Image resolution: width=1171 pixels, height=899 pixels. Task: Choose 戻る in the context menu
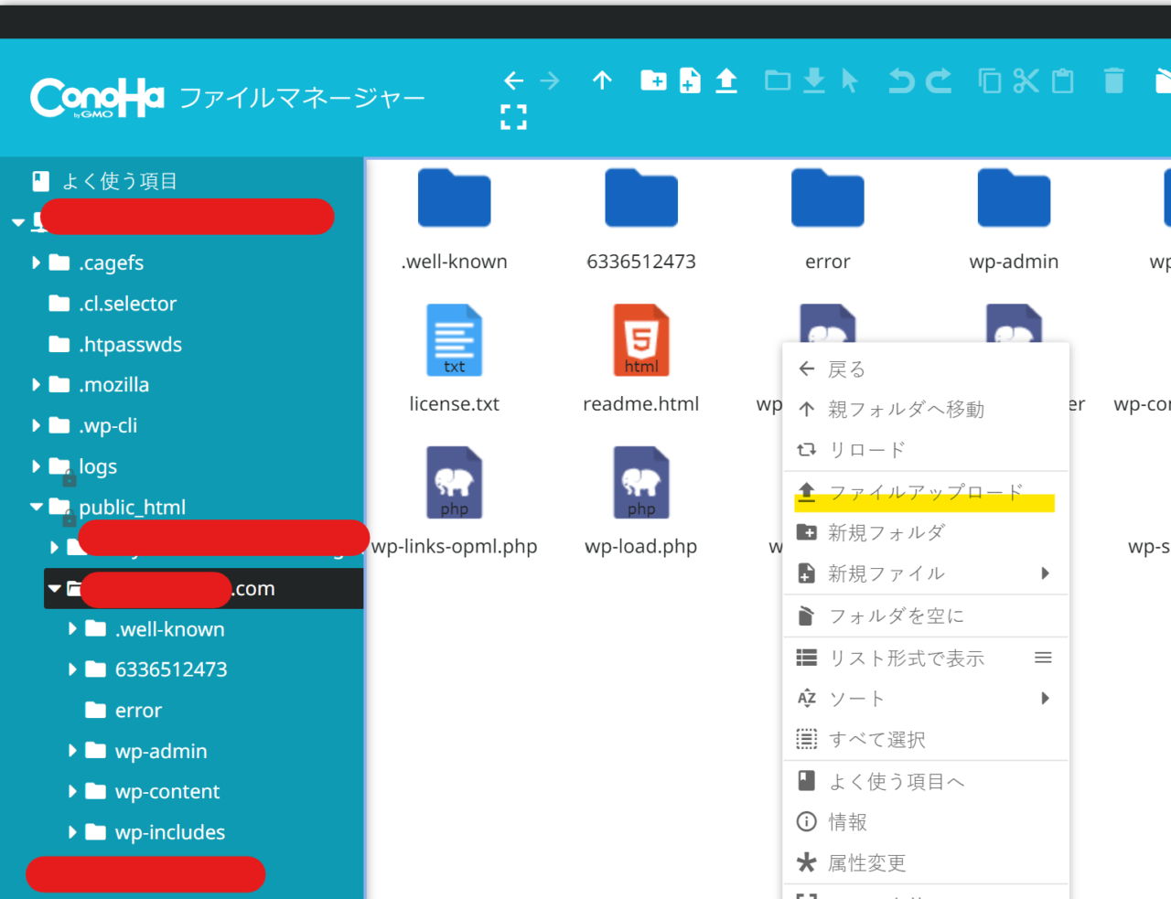(x=926, y=369)
